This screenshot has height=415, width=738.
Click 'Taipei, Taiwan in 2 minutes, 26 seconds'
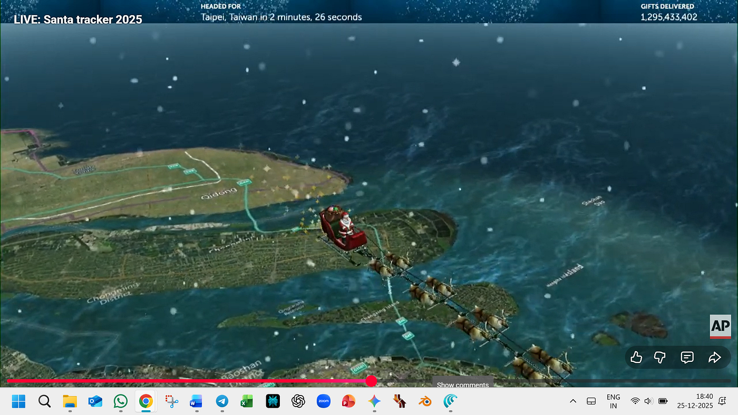point(281,17)
